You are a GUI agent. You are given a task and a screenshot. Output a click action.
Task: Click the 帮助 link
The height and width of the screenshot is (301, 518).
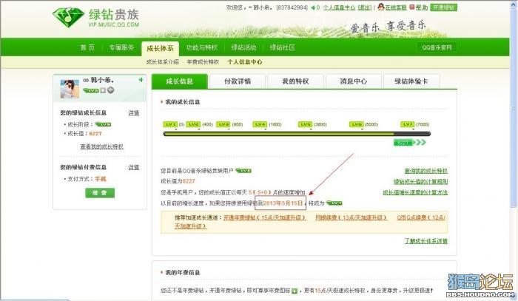(x=422, y=7)
